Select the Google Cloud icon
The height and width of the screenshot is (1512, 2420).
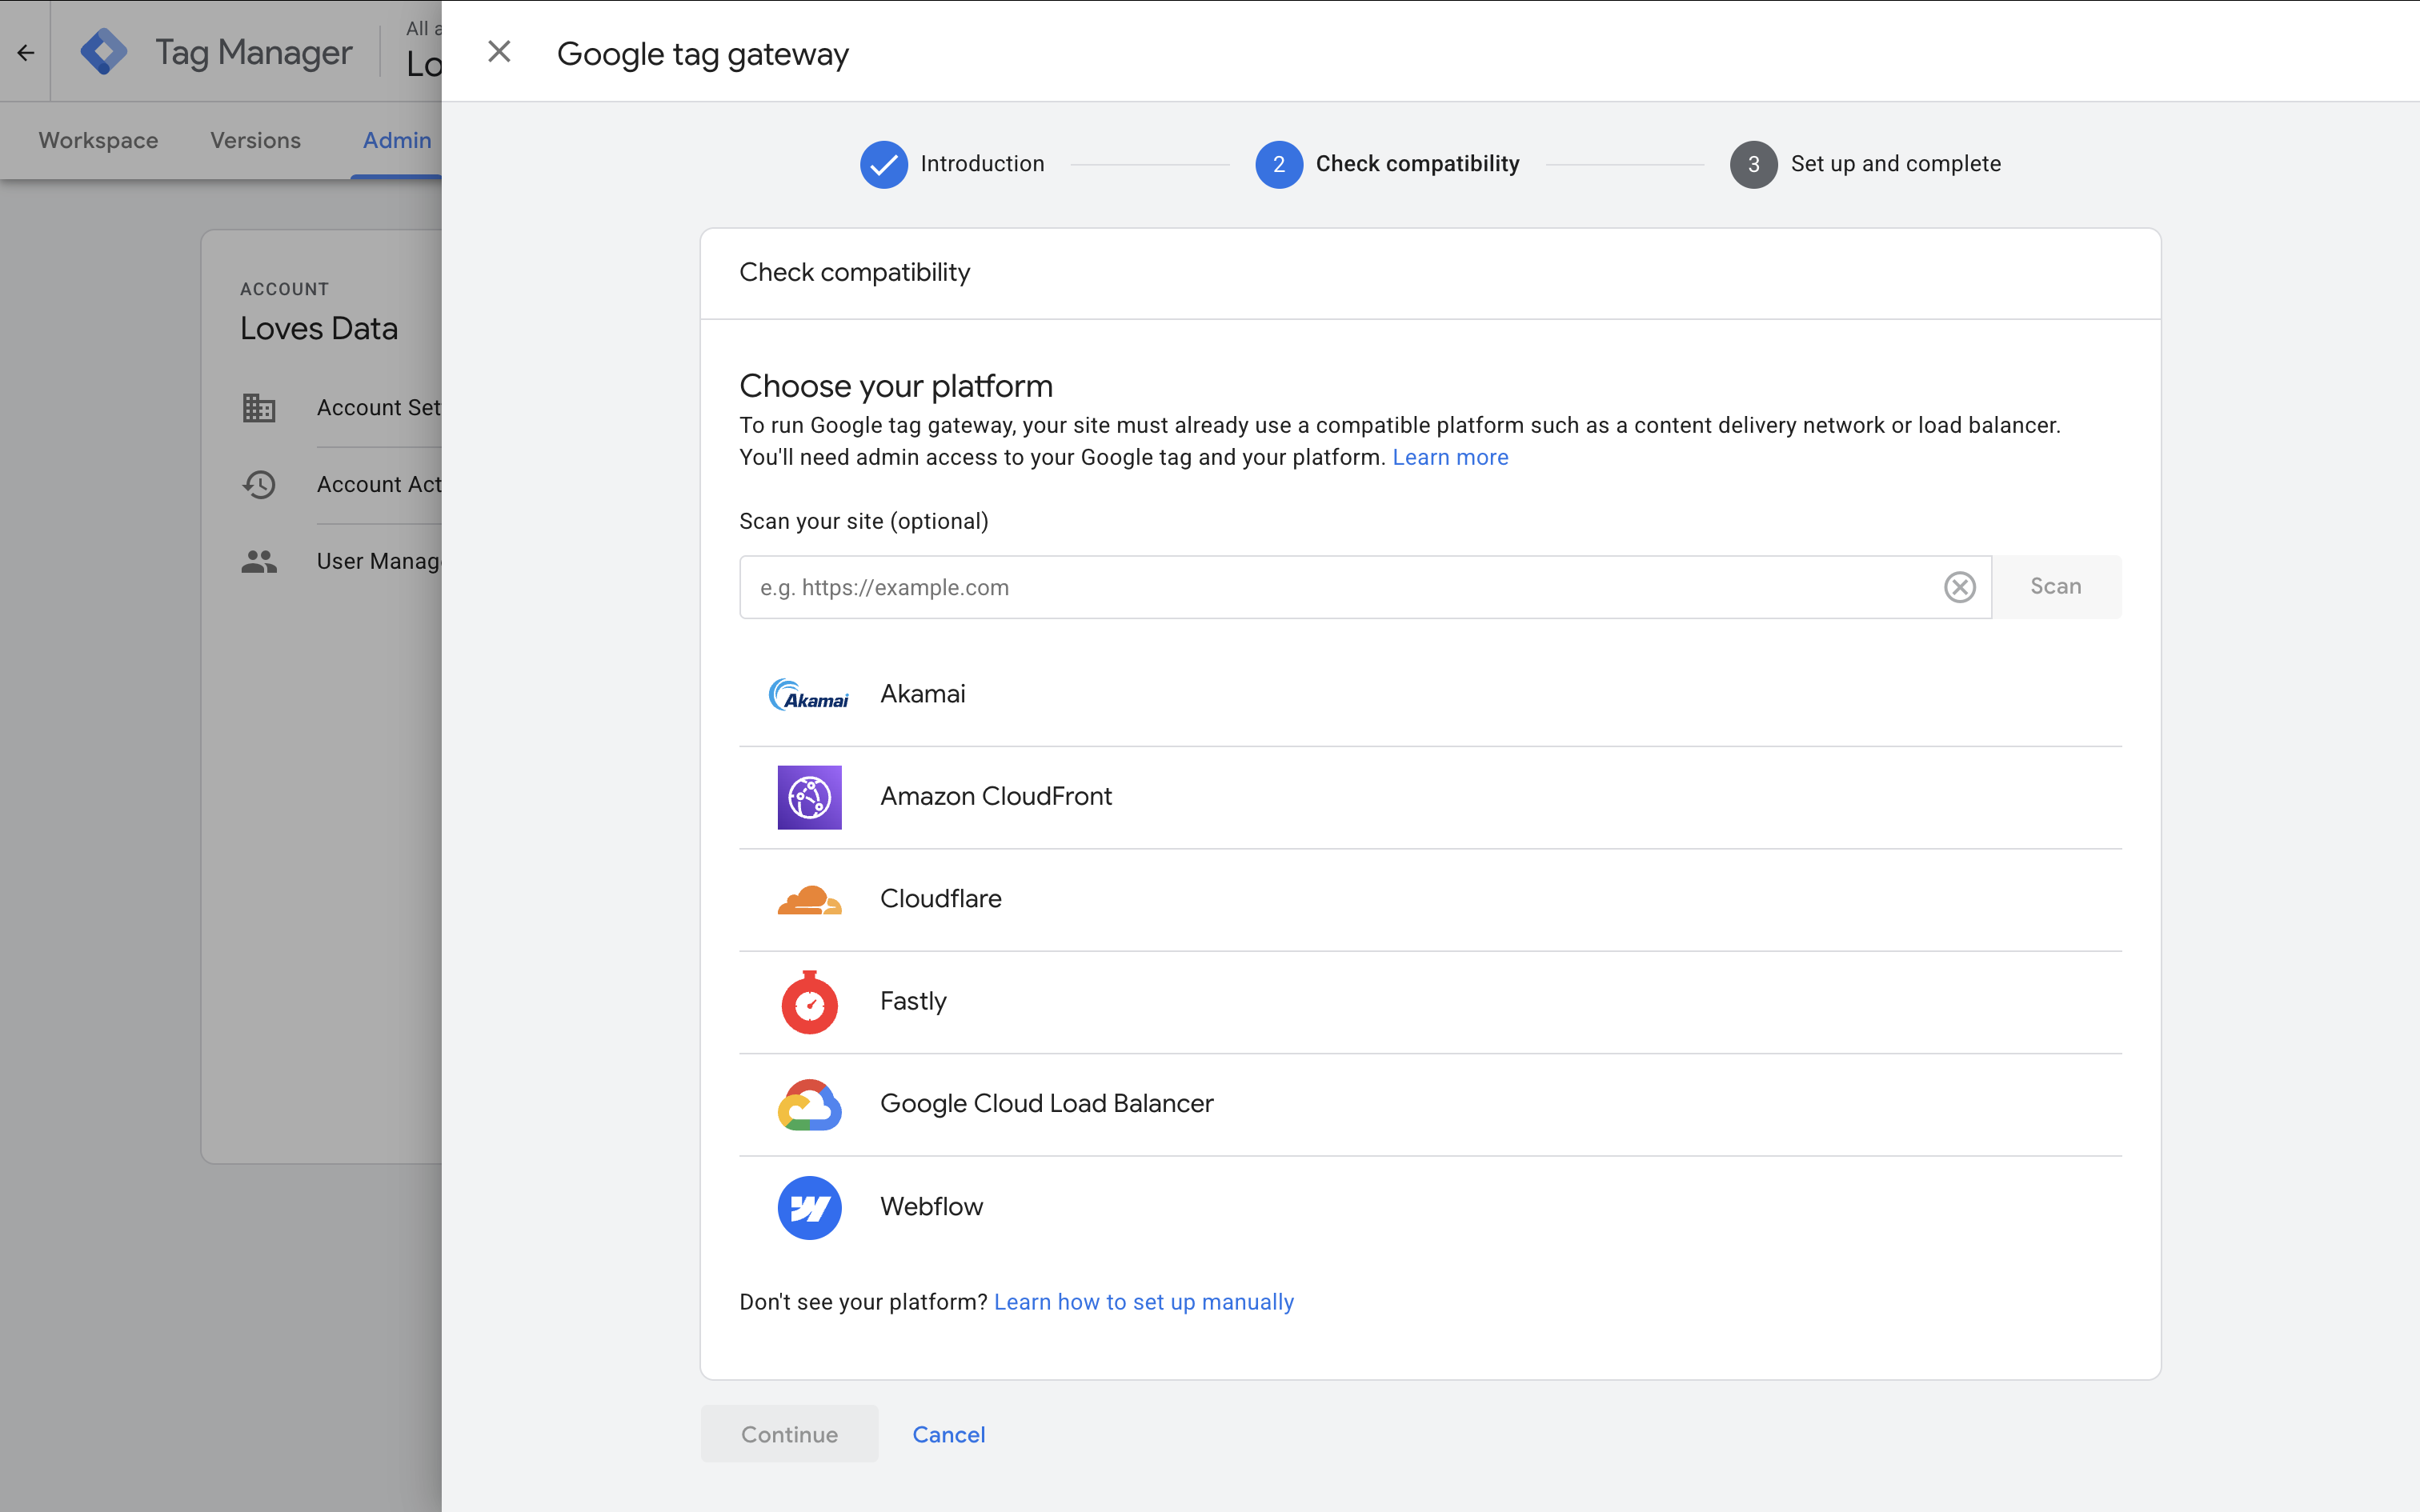(x=809, y=1105)
